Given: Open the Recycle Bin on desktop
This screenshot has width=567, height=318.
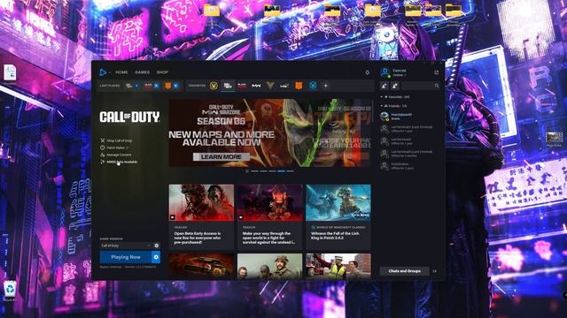Looking at the screenshot, I should pos(10,291).
